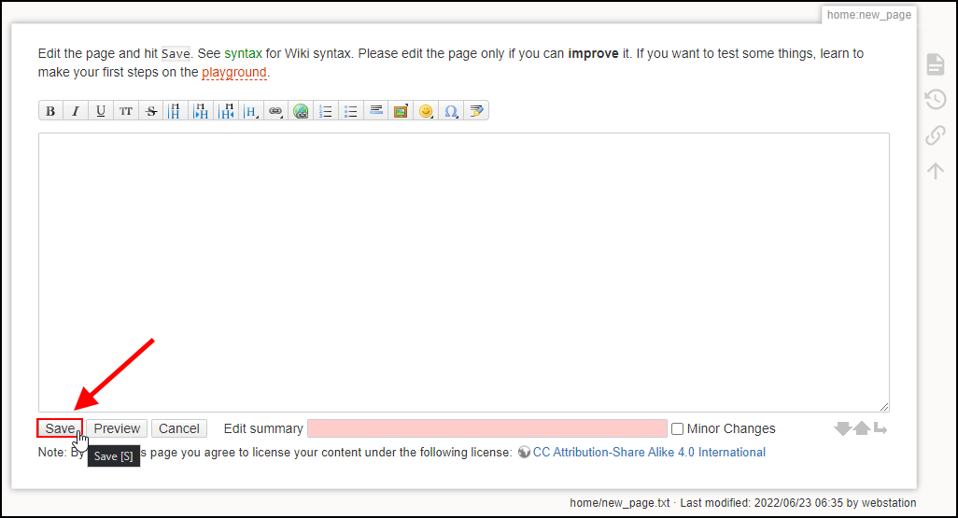This screenshot has height=518, width=958.
Task: Apply underline formatting
Action: coord(101,110)
